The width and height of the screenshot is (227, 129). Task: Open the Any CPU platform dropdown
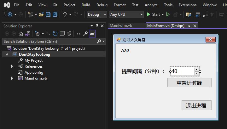pyautogui.click(x=126, y=14)
